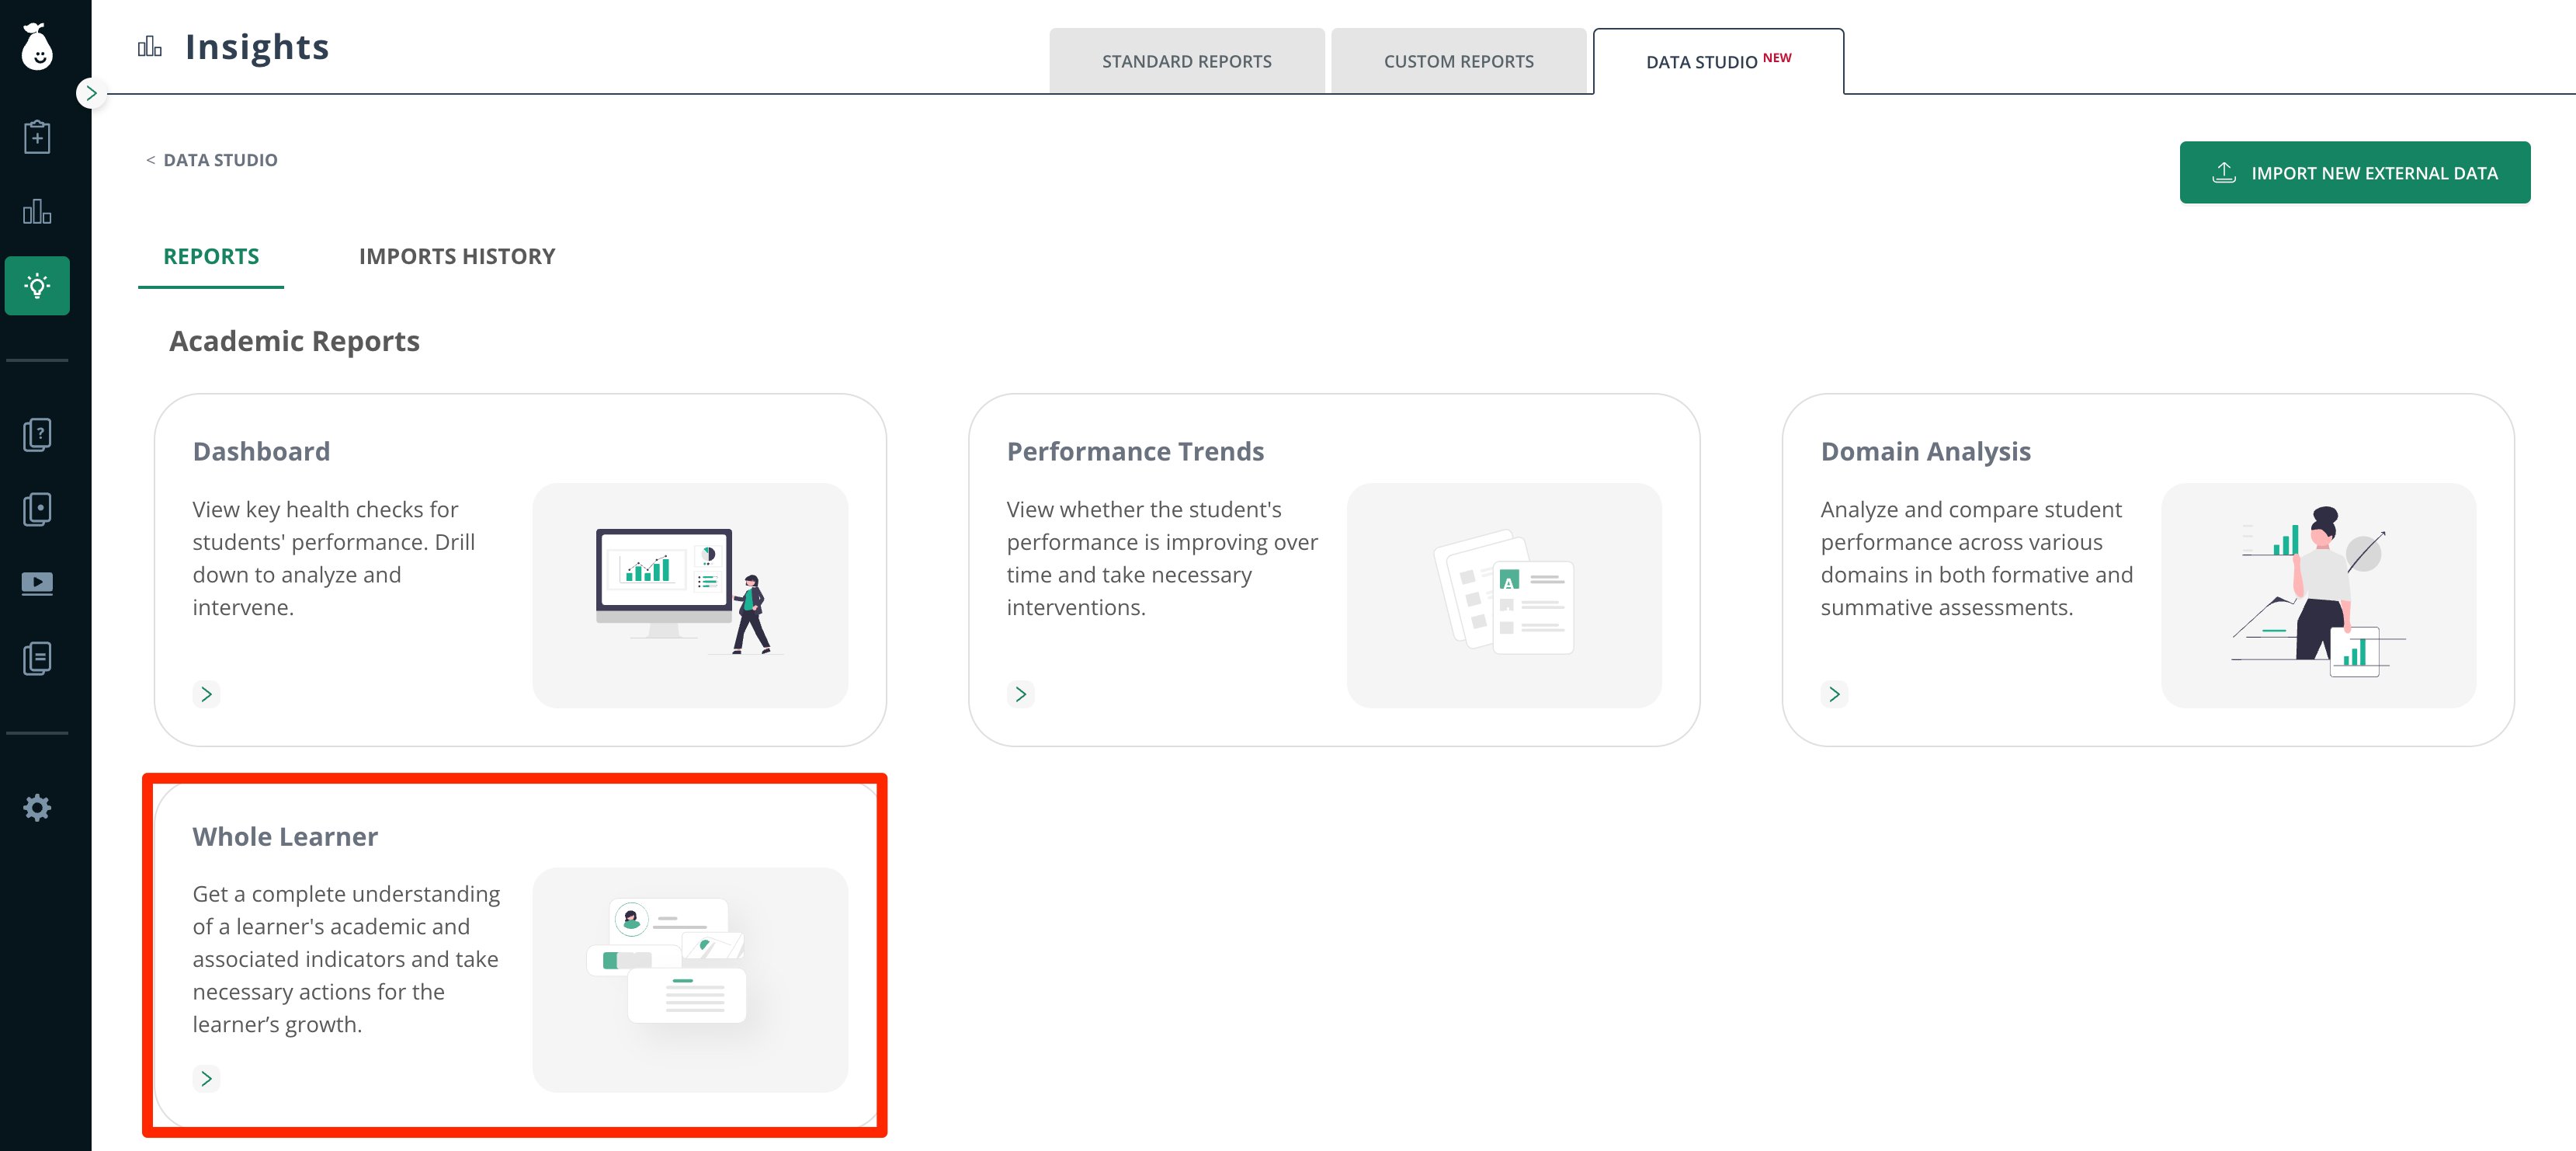Click the Whole Learner profile cards illustration
2576x1151 pixels.
tap(690, 980)
